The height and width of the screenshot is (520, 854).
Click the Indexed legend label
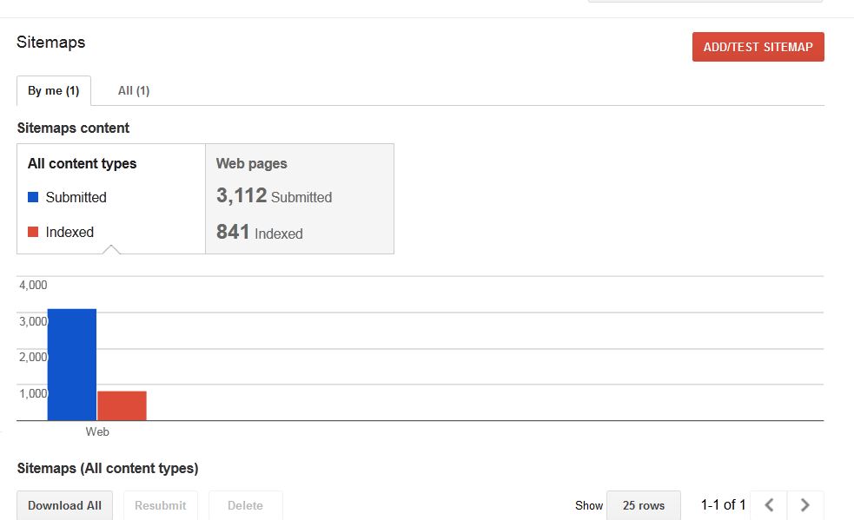(70, 232)
